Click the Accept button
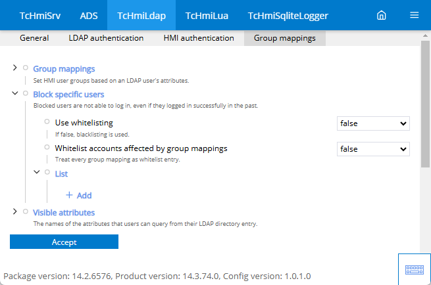The height and width of the screenshot is (285, 431). click(x=64, y=242)
